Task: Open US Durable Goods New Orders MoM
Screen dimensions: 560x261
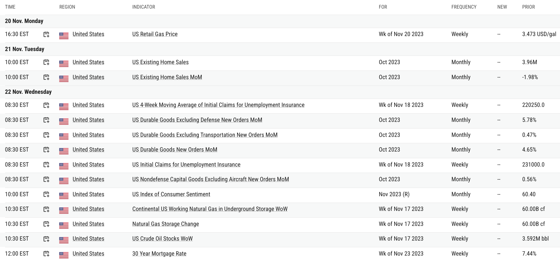Action: click(x=175, y=150)
